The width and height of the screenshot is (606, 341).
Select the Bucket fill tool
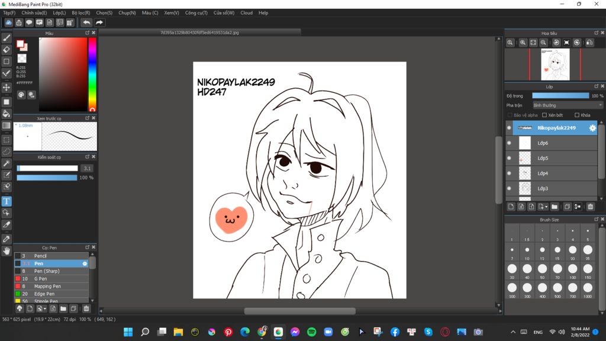pyautogui.click(x=7, y=113)
